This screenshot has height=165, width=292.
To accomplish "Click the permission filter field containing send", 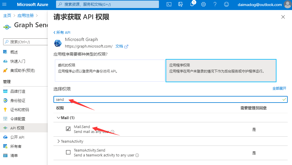I will pyautogui.click(x=170, y=99).
